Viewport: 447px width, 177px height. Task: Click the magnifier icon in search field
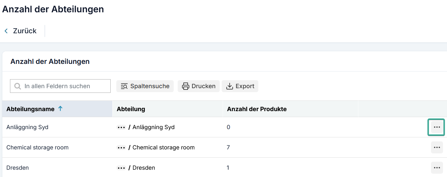tap(18, 86)
